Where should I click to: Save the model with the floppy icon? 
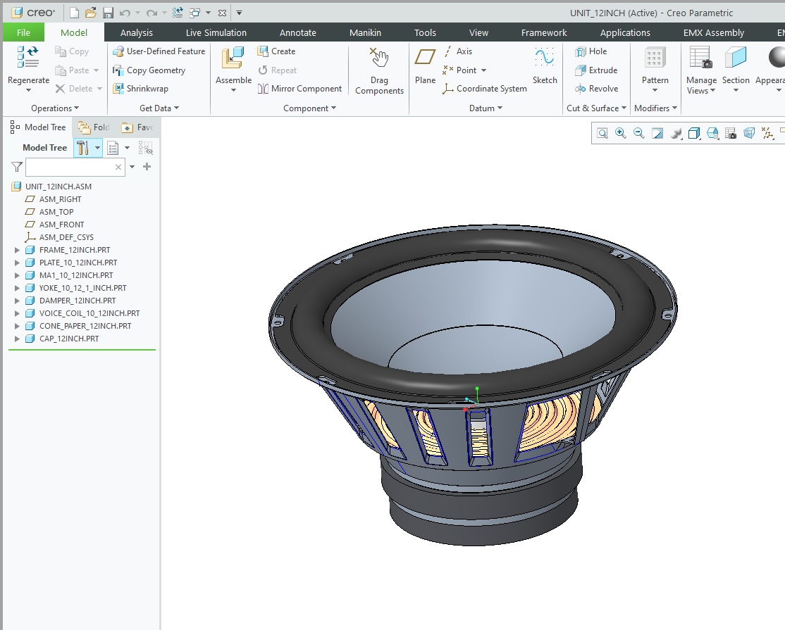108,13
